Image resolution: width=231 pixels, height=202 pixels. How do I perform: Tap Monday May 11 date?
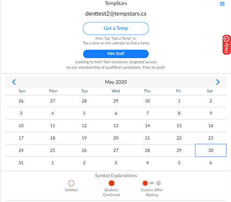pyautogui.click(x=52, y=126)
